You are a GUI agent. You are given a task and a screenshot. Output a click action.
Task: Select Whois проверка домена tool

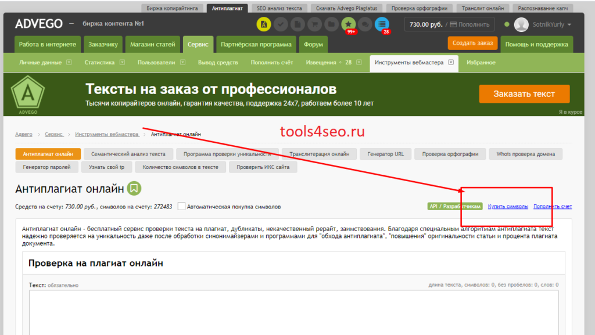point(525,154)
